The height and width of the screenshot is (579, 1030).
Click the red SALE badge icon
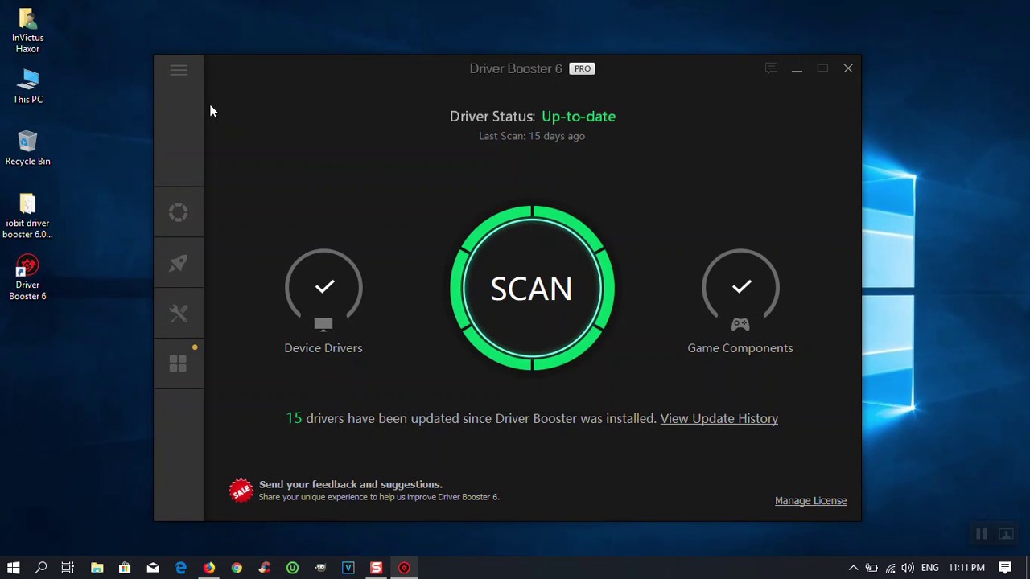click(241, 491)
